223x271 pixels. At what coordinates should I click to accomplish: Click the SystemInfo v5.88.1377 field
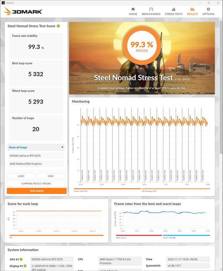pyautogui.click(x=188, y=266)
